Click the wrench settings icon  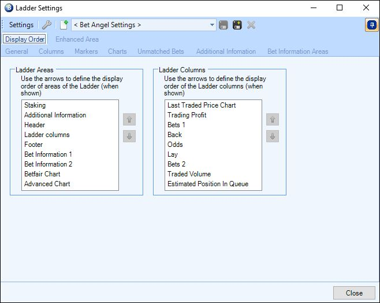[x=47, y=25]
